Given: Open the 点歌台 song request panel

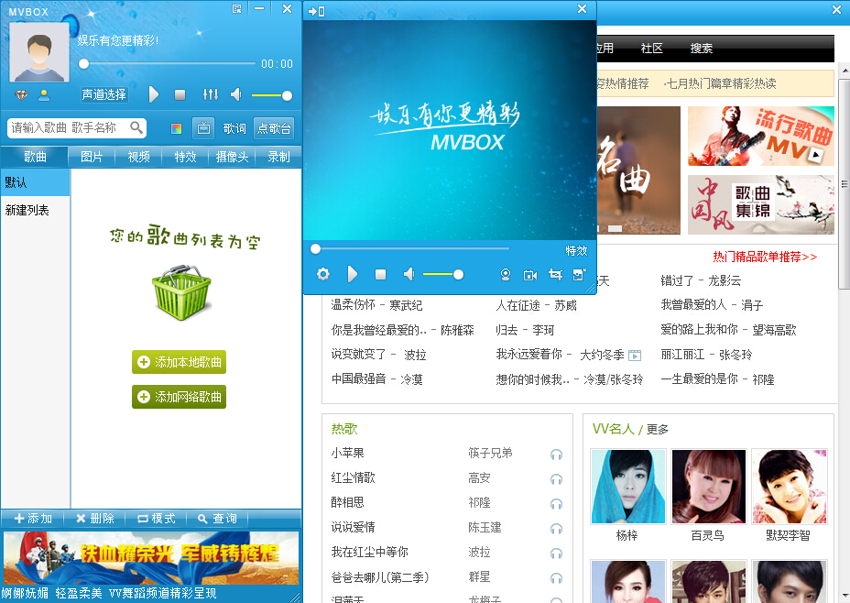Looking at the screenshot, I should point(274,128).
